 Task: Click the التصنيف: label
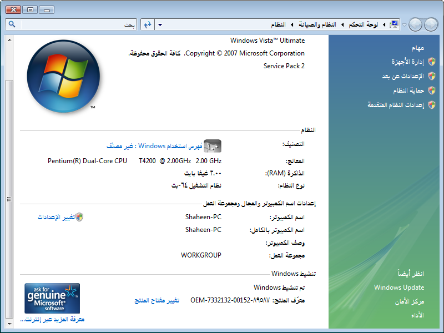pos(294,144)
